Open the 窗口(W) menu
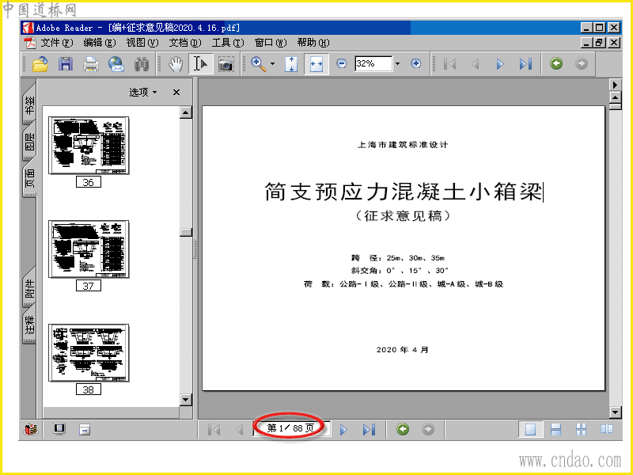 [271, 43]
